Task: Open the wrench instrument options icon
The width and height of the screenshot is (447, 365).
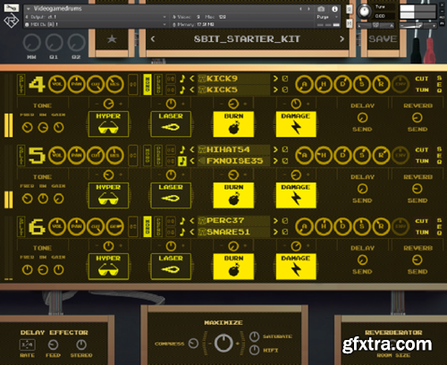Action: (12, 8)
